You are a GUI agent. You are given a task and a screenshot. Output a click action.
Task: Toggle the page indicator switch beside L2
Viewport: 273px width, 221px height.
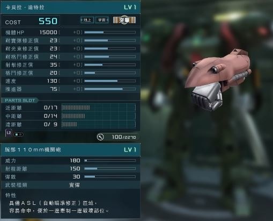(x=18, y=134)
